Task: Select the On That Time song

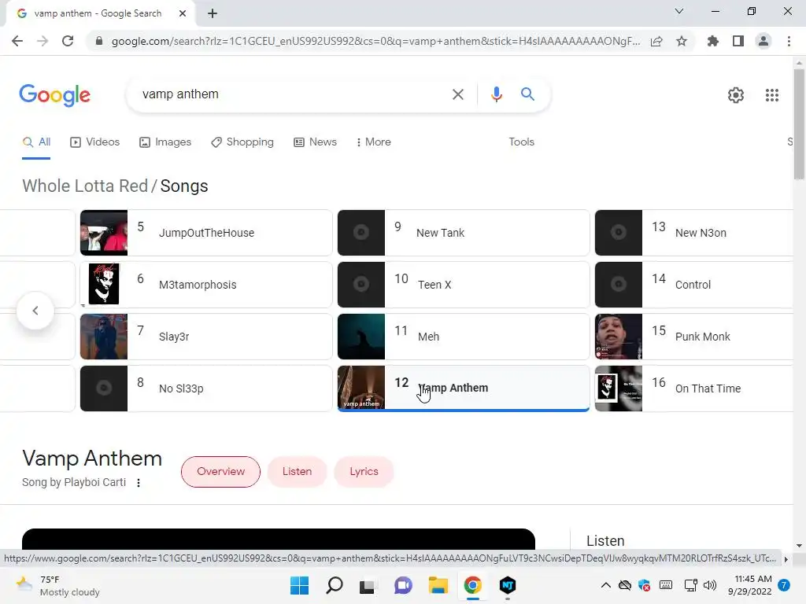Action: click(x=694, y=389)
